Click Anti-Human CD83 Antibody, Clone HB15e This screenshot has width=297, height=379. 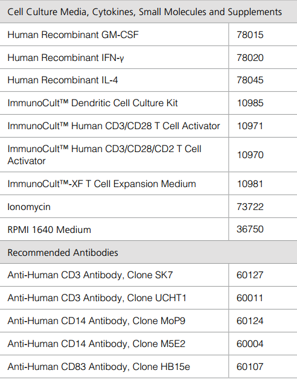[98, 367]
